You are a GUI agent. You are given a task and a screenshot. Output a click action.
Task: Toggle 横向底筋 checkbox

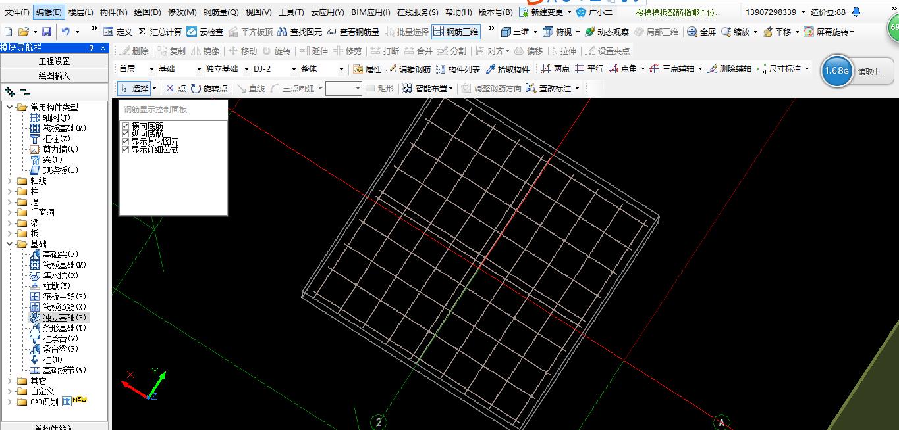126,126
